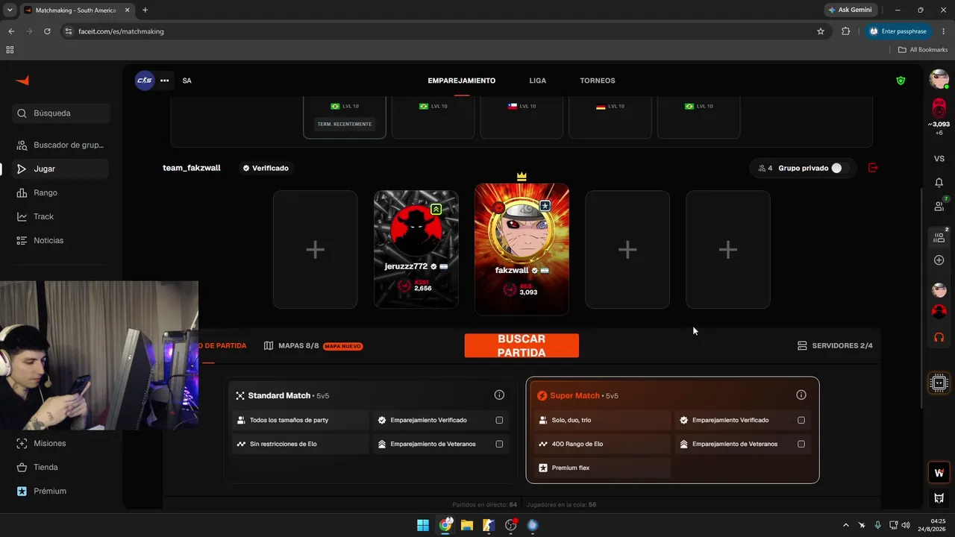Click the plus circle in right sidebar
This screenshot has width=955, height=537.
939,260
